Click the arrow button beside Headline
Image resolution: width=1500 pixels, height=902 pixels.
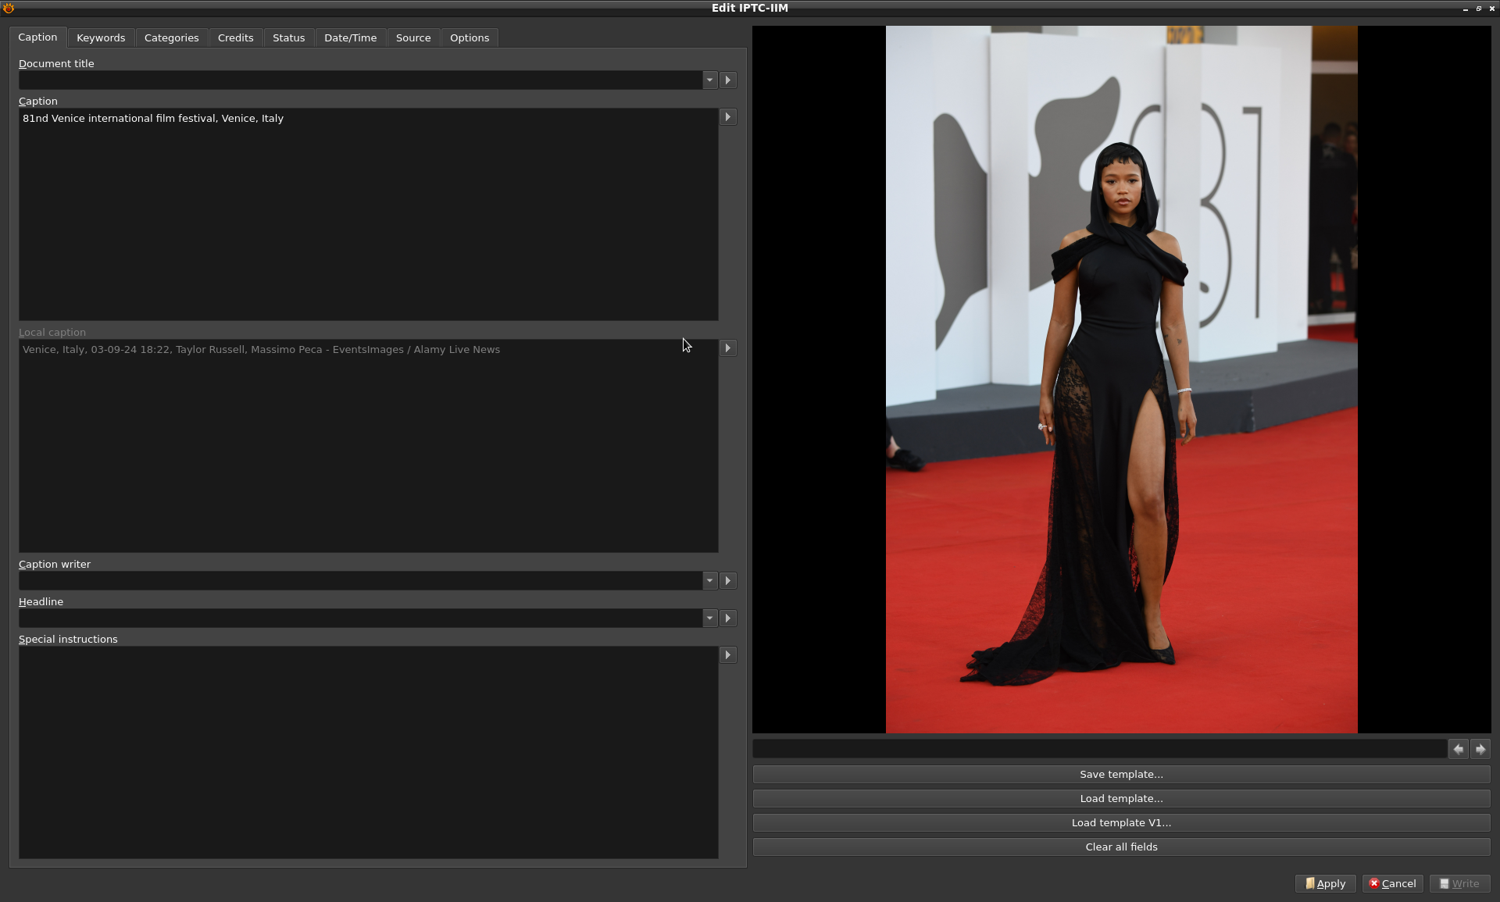[728, 619]
